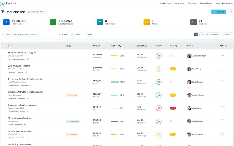Open actions menu for DevOps Automation Suite
This screenshot has height=146, width=234.
coord(222,134)
